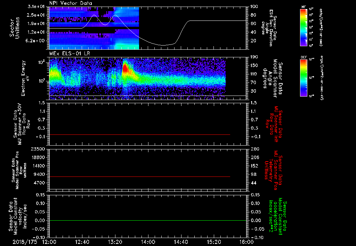Click the NF flux color bar
Image resolution: width=356 pixels, height=246 pixels.
[x=304, y=27]
